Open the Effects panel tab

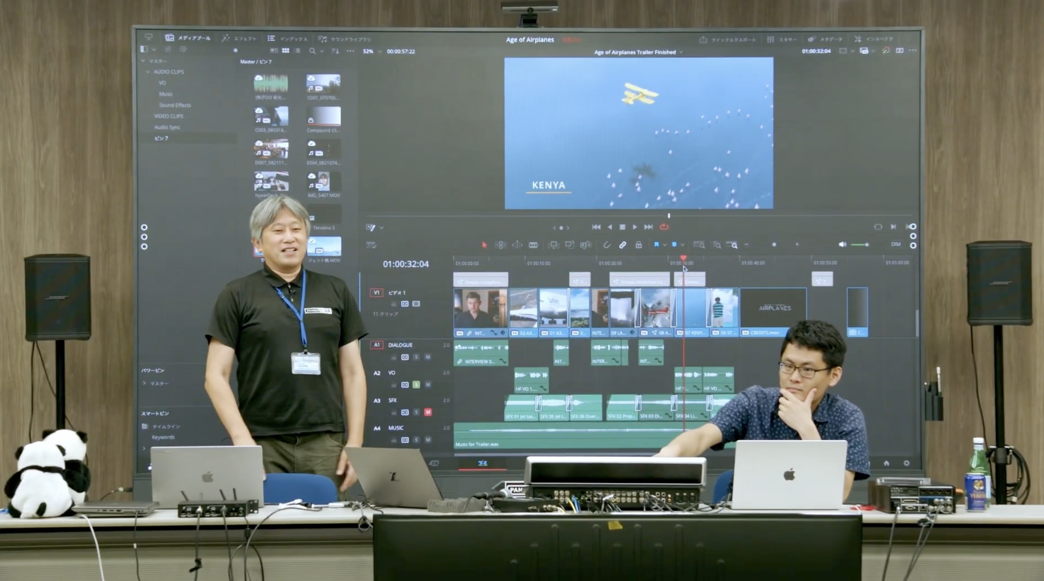239,38
